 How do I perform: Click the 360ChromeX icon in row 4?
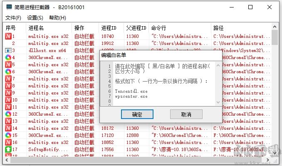point(8,57)
